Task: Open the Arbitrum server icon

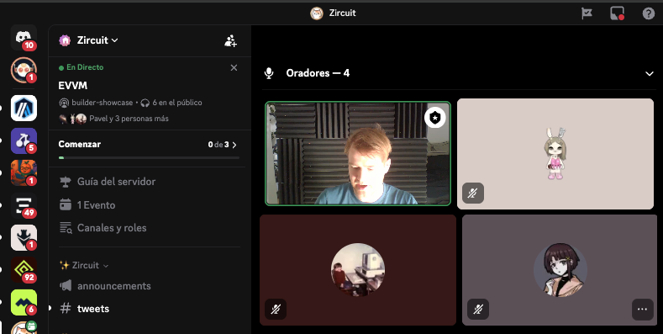Action: pos(24,108)
